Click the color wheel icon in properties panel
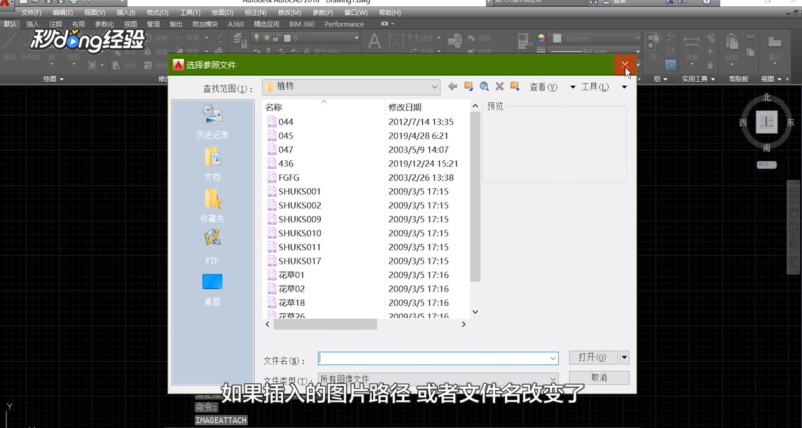Viewport: 802px width, 428px height. [541, 38]
